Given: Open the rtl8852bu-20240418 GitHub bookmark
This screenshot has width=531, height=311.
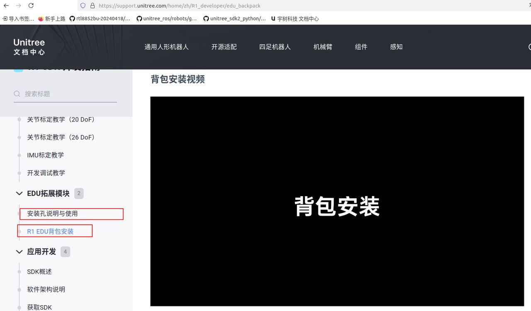Looking at the screenshot, I should click(x=100, y=19).
